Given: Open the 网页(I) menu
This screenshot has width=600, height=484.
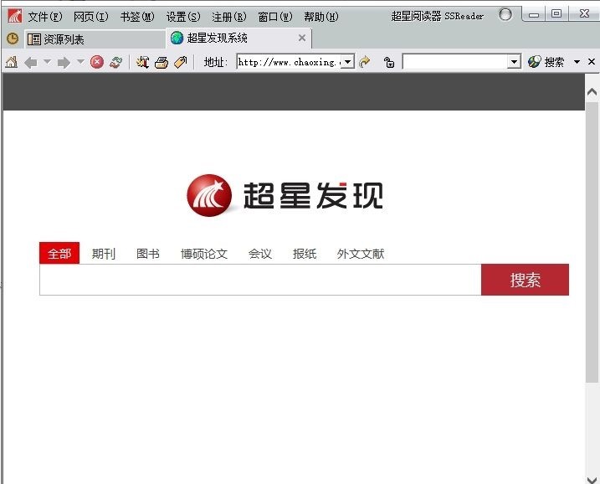Looking at the screenshot, I should [x=91, y=17].
